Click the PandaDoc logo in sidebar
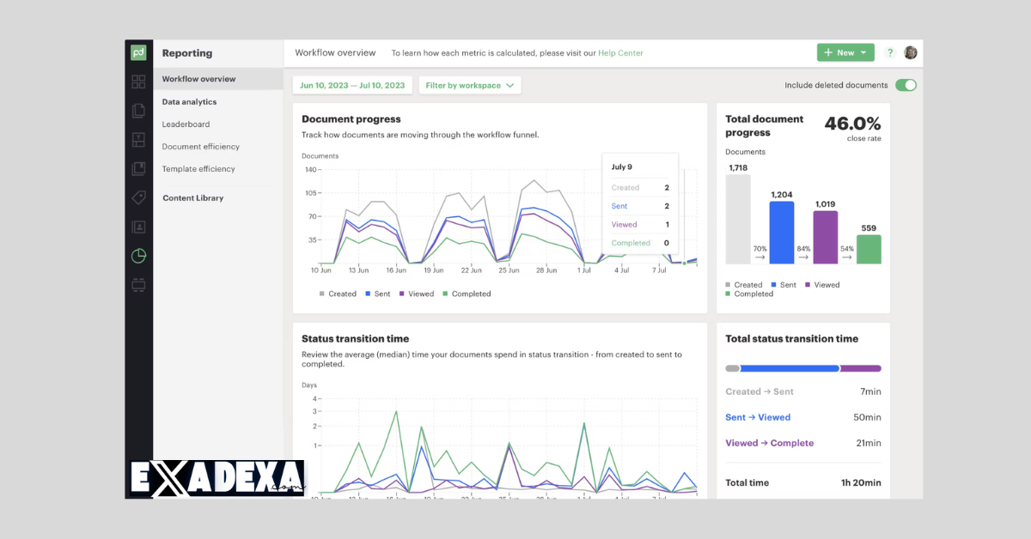 (x=138, y=53)
